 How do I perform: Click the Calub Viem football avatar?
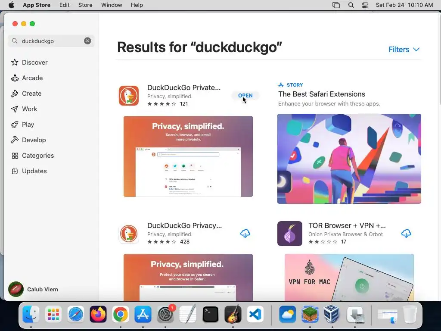[16, 289]
